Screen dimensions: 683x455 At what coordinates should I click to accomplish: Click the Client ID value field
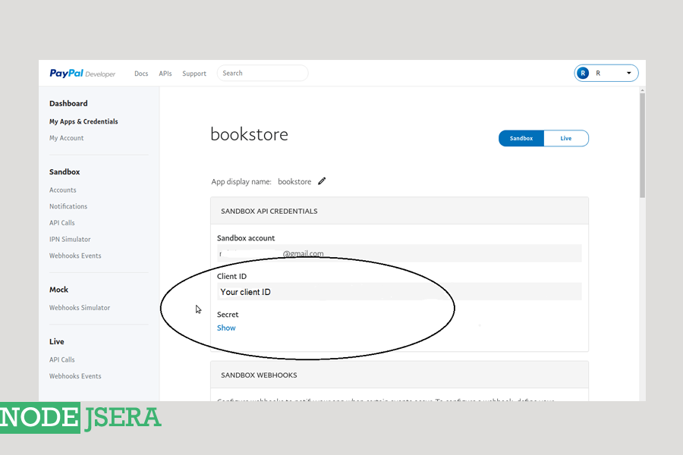pos(398,292)
